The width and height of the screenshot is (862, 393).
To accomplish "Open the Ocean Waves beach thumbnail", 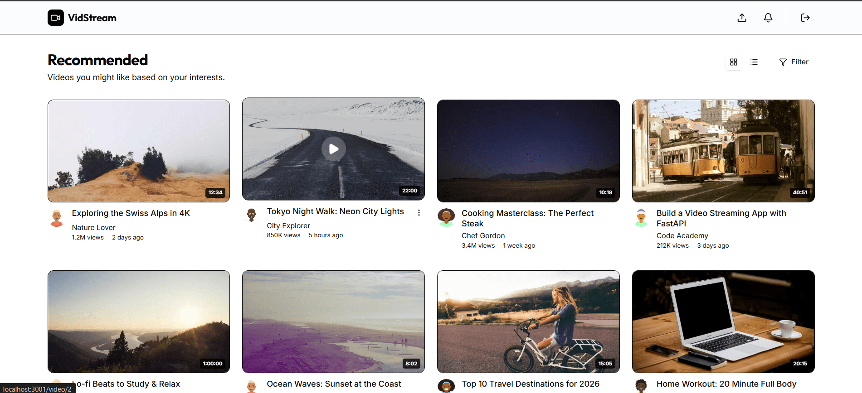I will pyautogui.click(x=334, y=321).
